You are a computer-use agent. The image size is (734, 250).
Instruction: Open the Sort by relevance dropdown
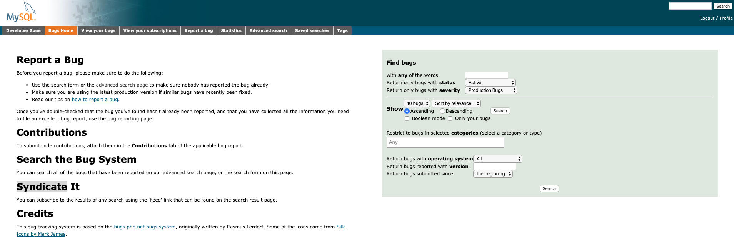pyautogui.click(x=456, y=103)
